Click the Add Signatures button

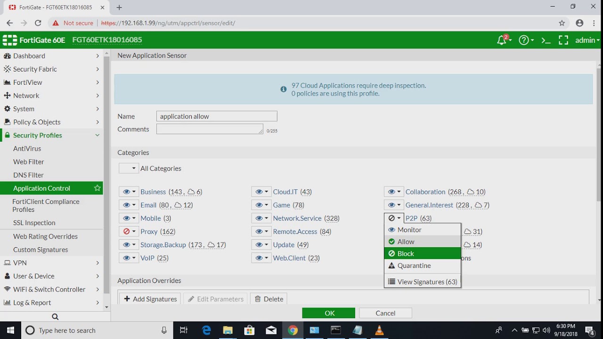[150, 299]
